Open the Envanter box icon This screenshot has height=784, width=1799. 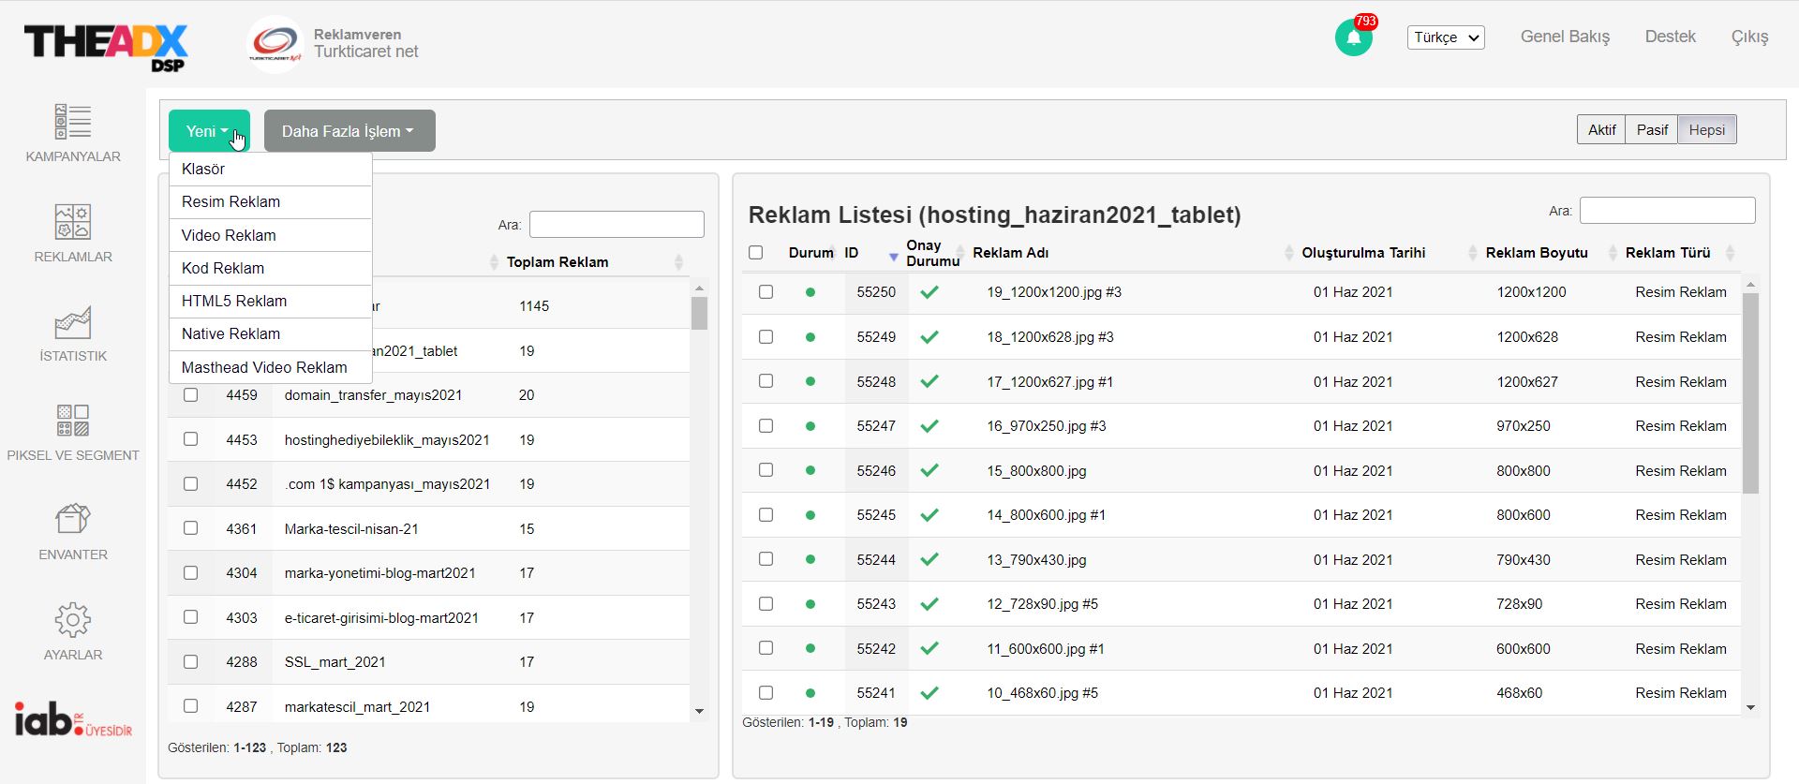(x=73, y=519)
